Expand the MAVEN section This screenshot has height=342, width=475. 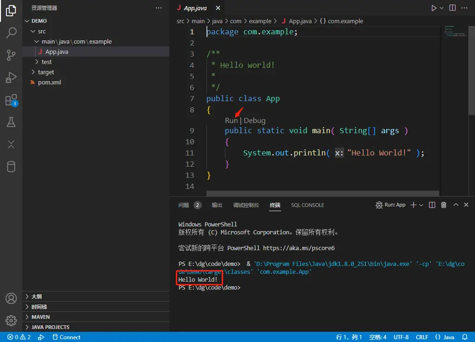(96, 317)
